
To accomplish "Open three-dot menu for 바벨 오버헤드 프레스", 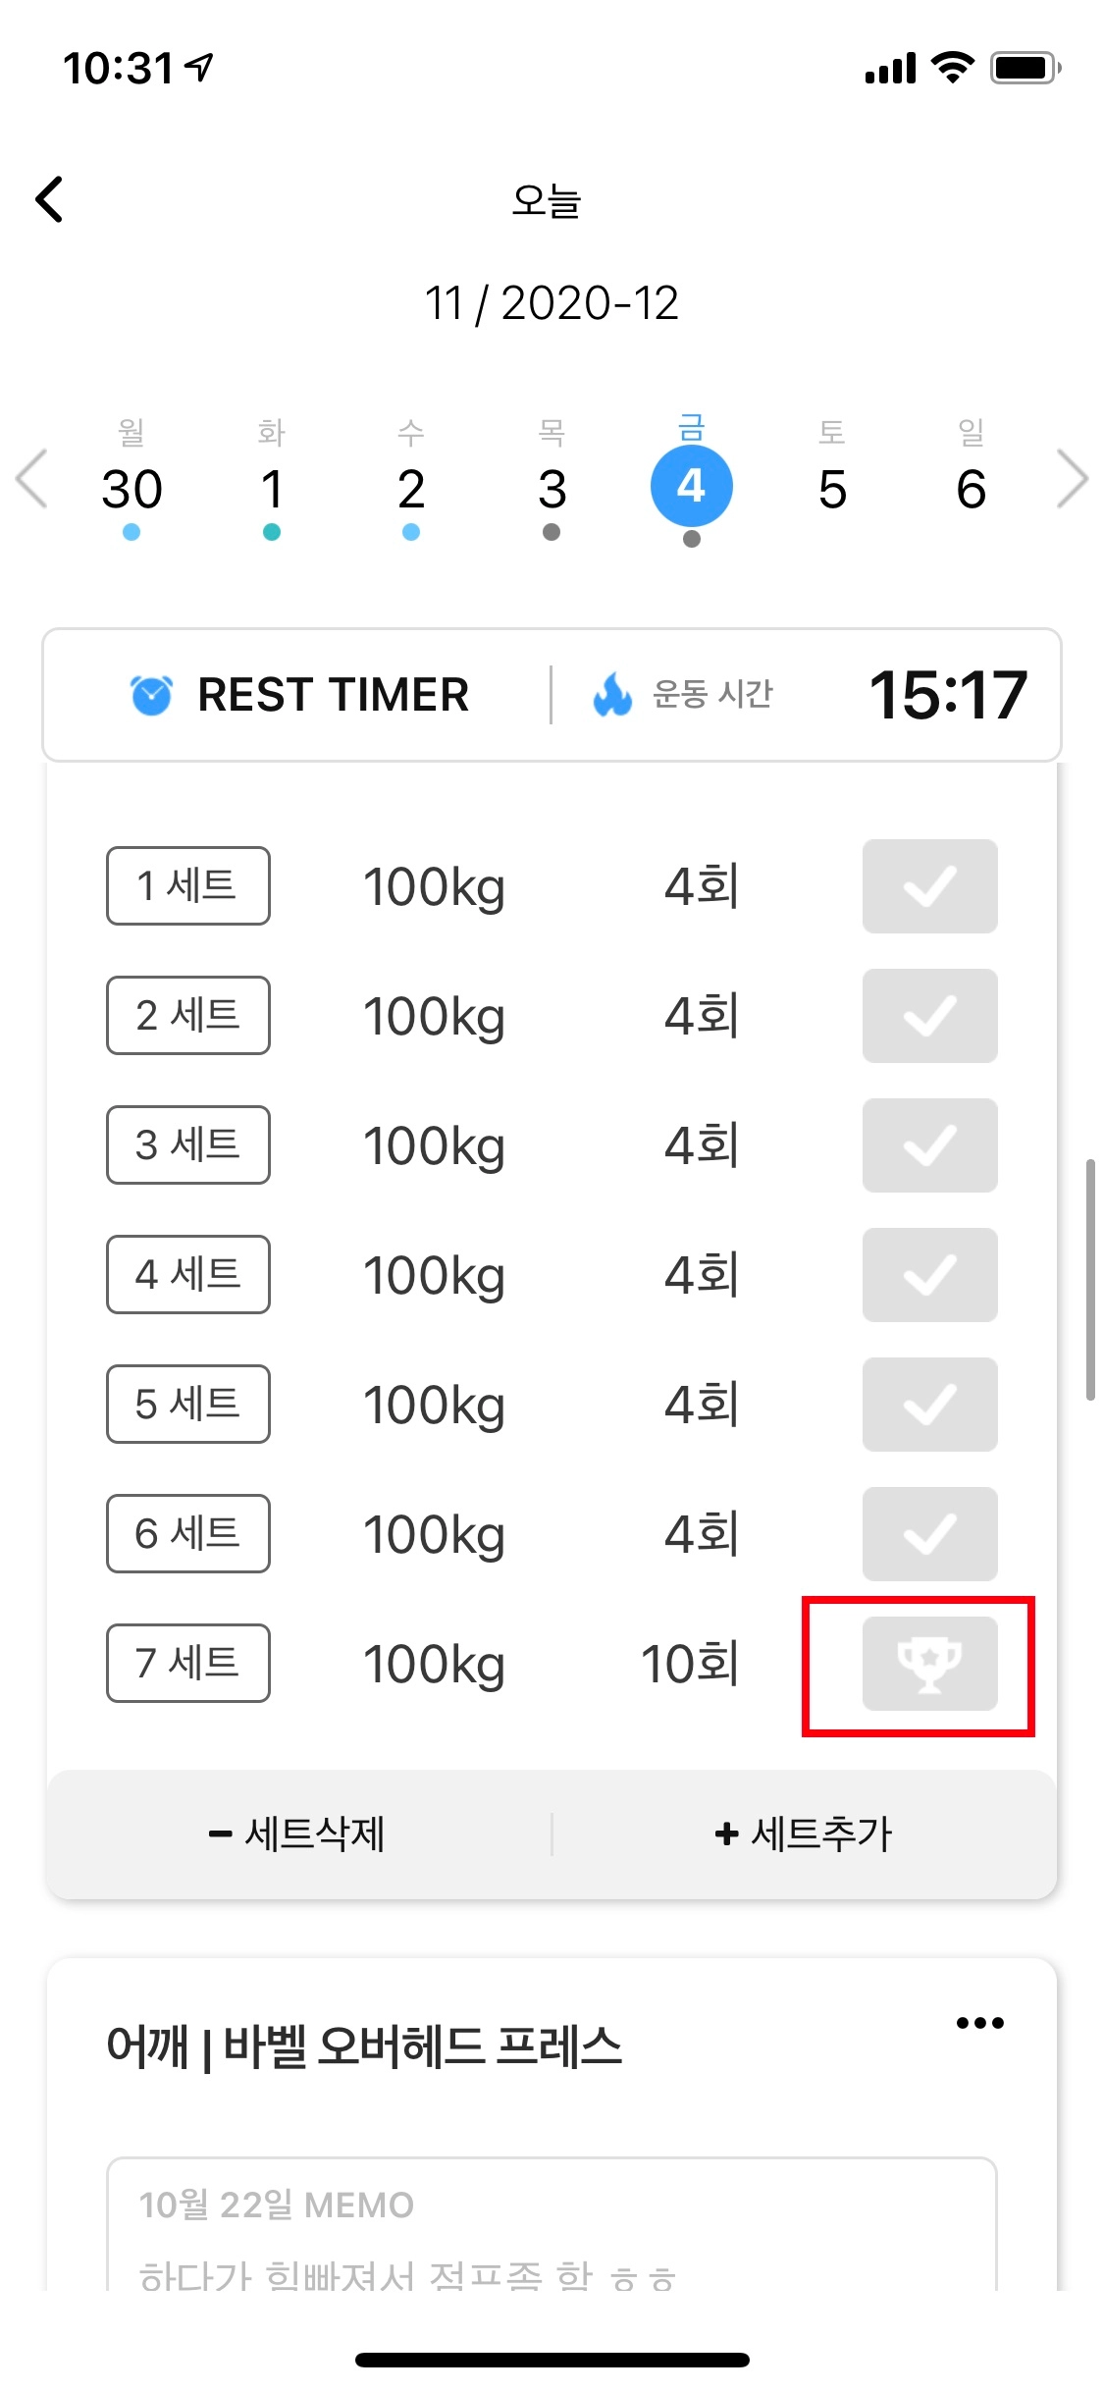I will (x=979, y=2023).
